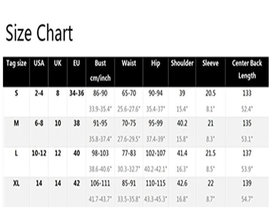The height and width of the screenshot is (221, 269).
Task: Select the S tag size row
Action: click(16, 93)
